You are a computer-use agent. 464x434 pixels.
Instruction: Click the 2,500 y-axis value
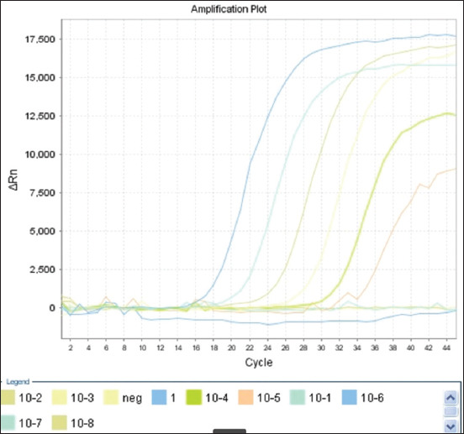(42, 269)
